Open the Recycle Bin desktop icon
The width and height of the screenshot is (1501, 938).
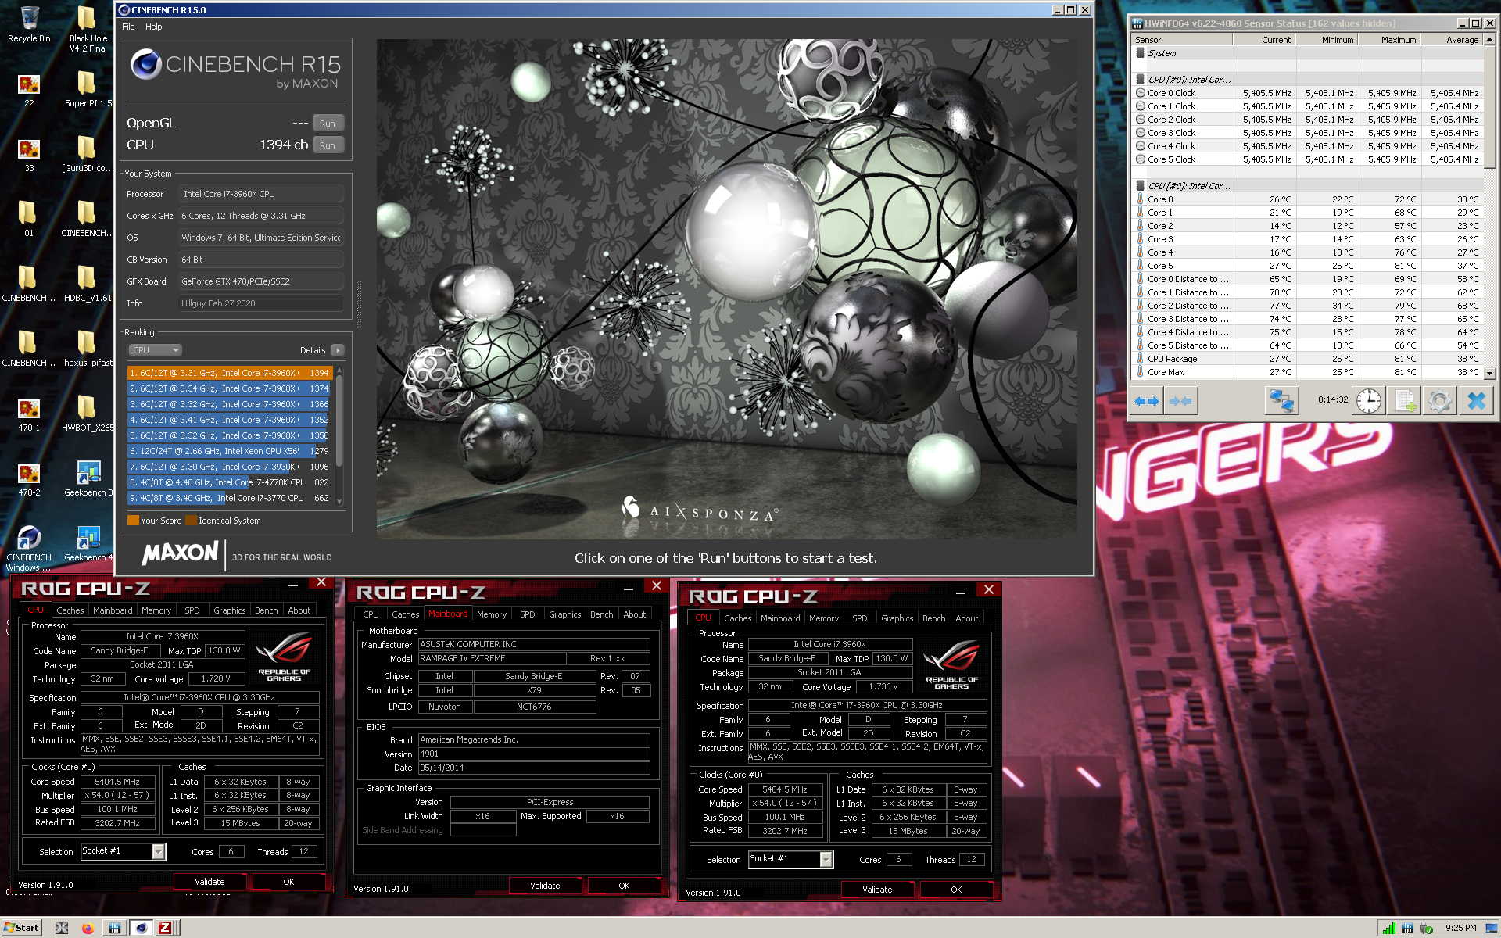tap(29, 23)
